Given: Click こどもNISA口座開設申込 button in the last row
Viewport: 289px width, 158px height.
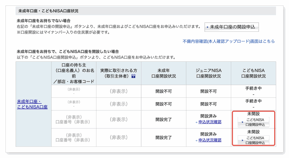Looking at the screenshot, I should coord(254,140).
